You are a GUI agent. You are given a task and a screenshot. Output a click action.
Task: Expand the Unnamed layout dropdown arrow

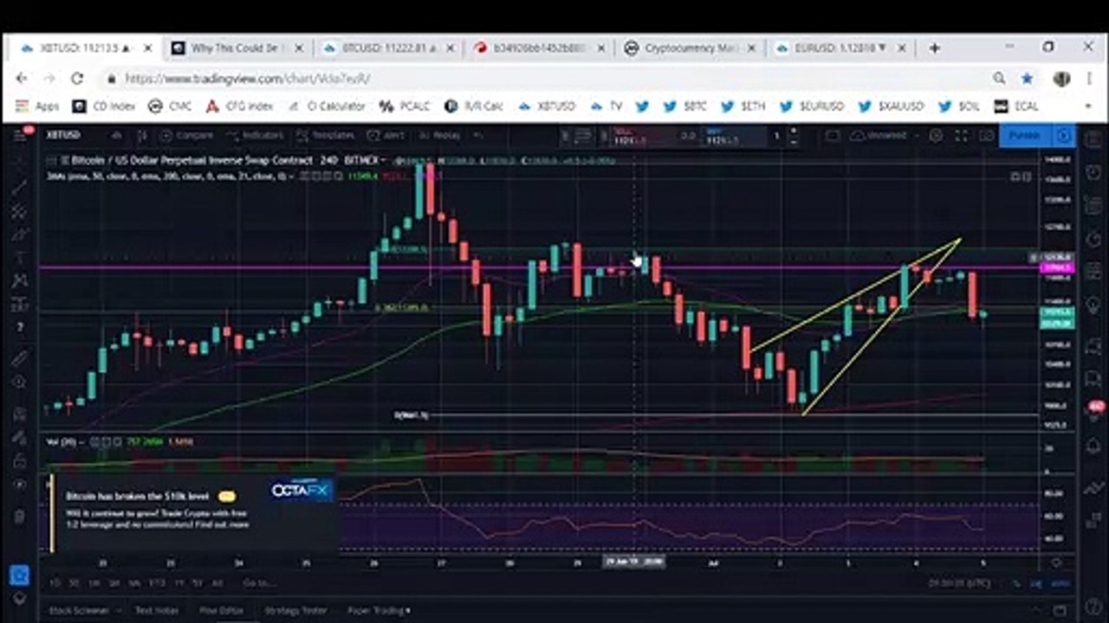[917, 136]
